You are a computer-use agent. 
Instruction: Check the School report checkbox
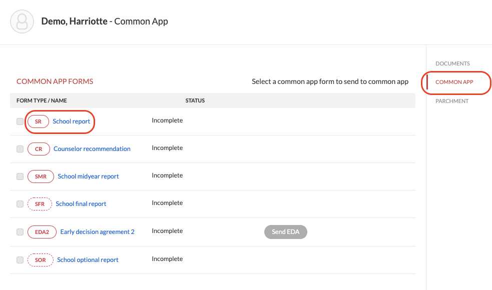coord(20,121)
